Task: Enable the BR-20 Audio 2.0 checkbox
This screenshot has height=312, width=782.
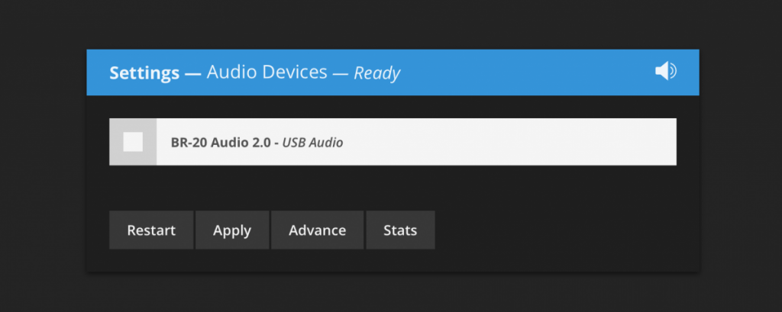Action: click(133, 142)
